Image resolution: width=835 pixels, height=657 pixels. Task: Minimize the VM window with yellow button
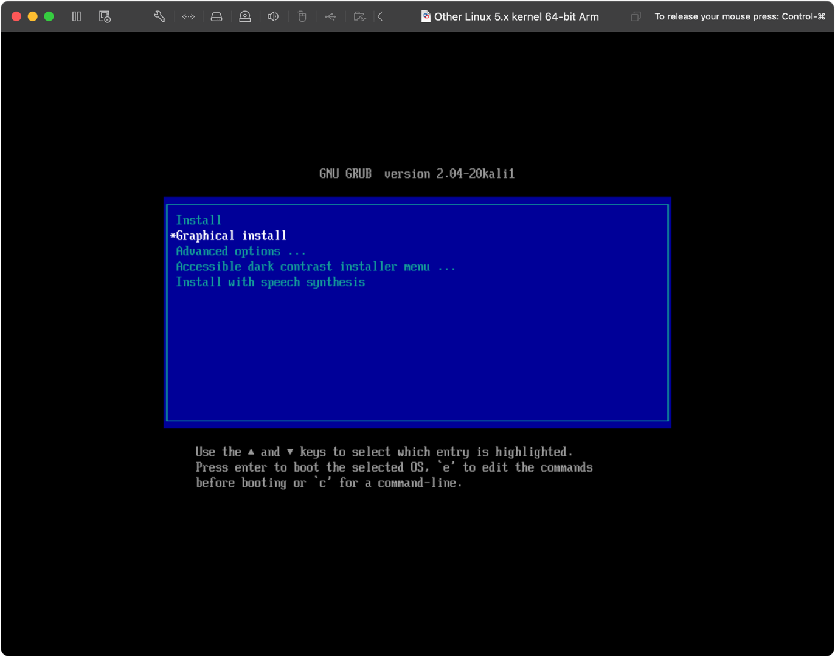pyautogui.click(x=33, y=16)
